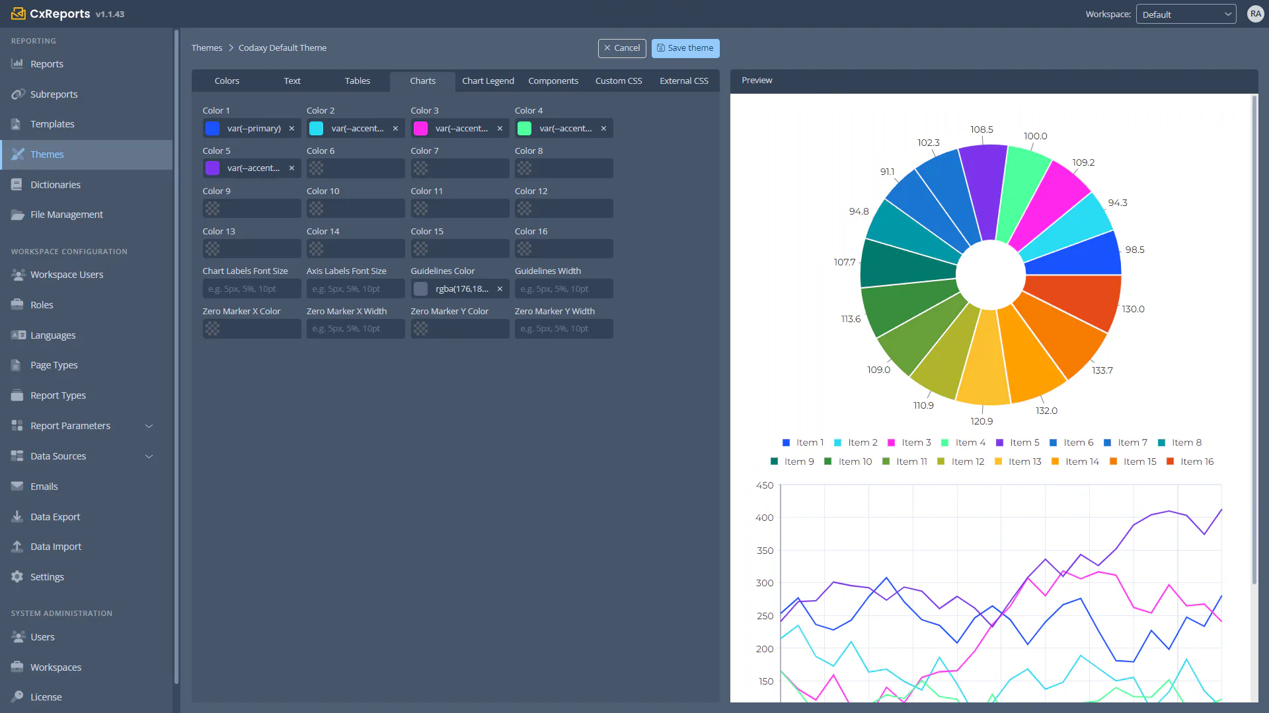Open the Color 3 magenta swatch
1269x713 pixels.
click(420, 129)
